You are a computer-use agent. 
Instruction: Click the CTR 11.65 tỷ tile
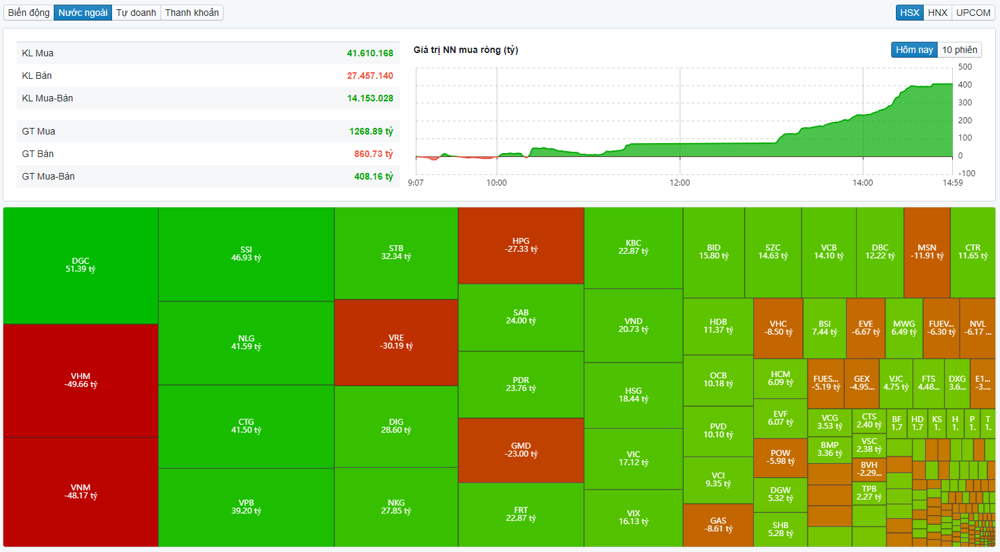pyautogui.click(x=973, y=252)
